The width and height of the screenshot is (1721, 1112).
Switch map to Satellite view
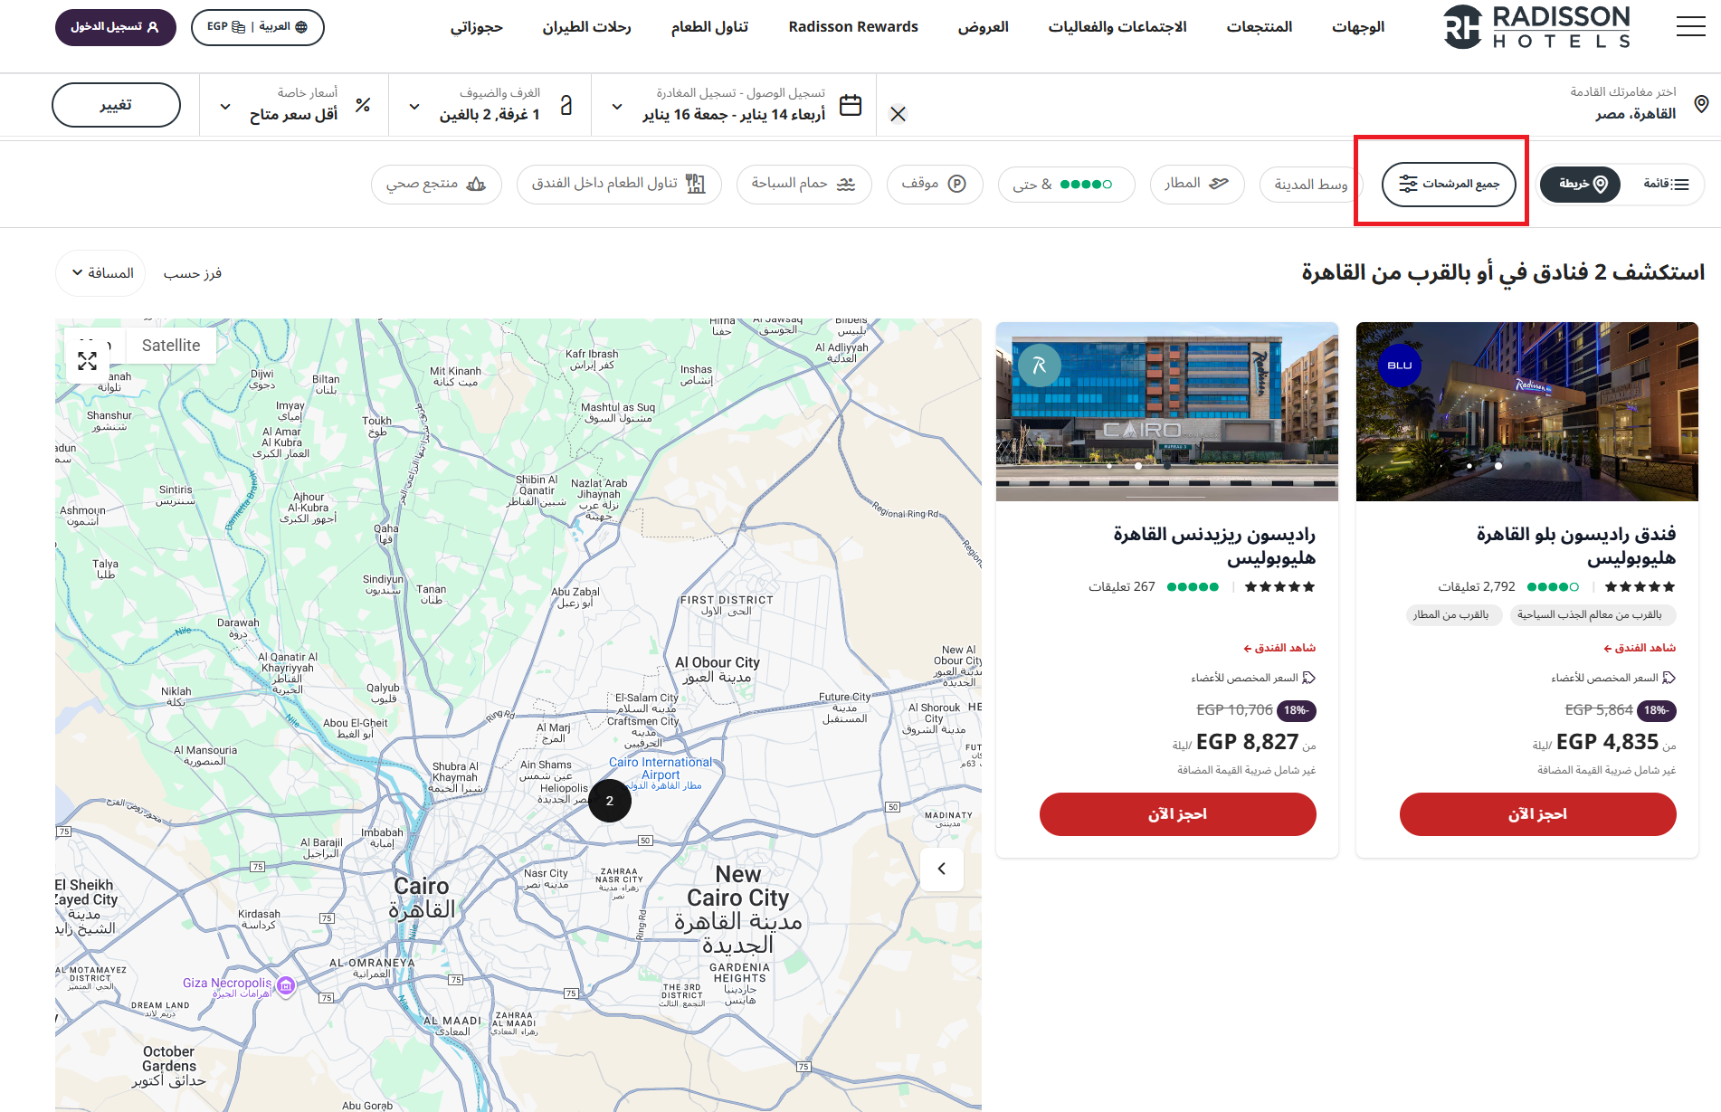point(171,345)
